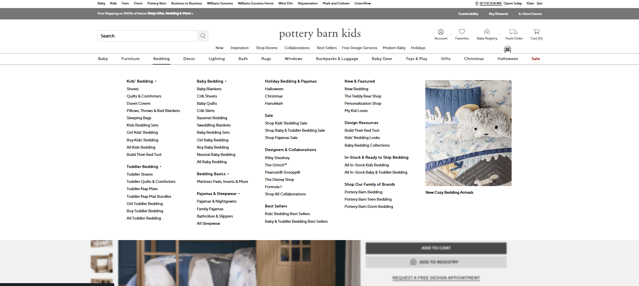Click the store location pin icon
The image size is (639, 286).
point(477,4)
